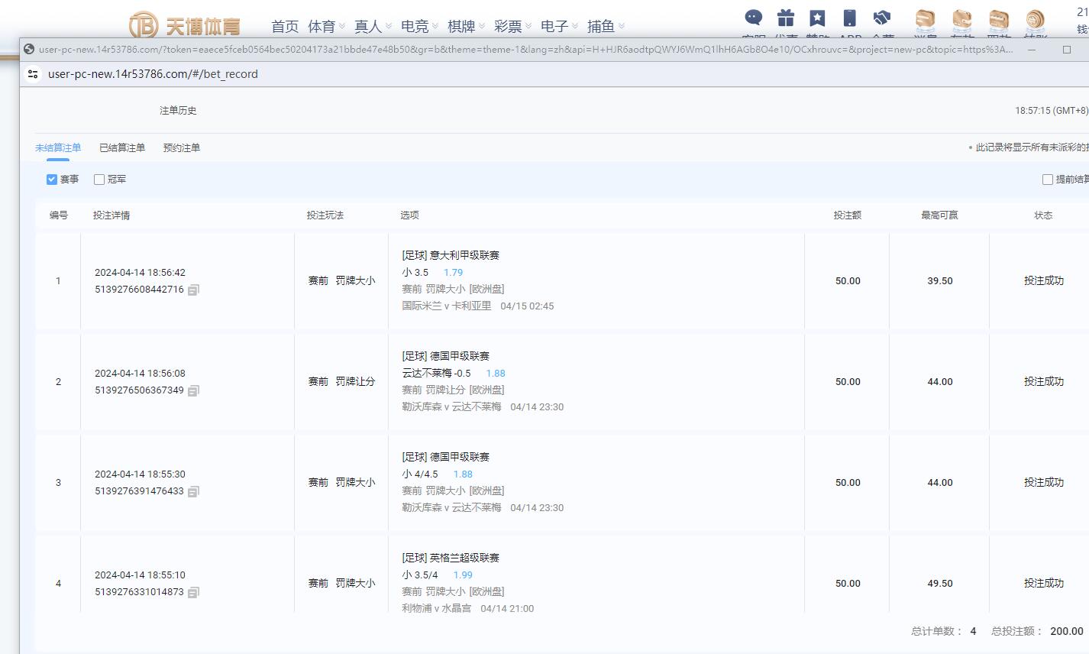Open the mobile phone APP icon
Screen dimensions: 1089x654
(849, 18)
